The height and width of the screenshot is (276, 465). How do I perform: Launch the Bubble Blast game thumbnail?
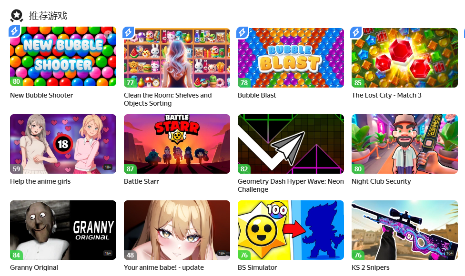click(x=291, y=58)
